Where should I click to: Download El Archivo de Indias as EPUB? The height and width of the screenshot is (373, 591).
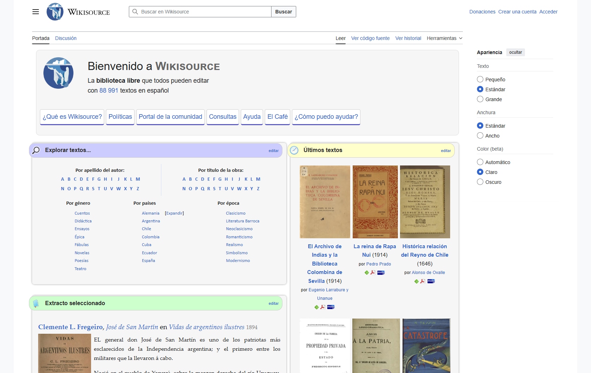317,307
